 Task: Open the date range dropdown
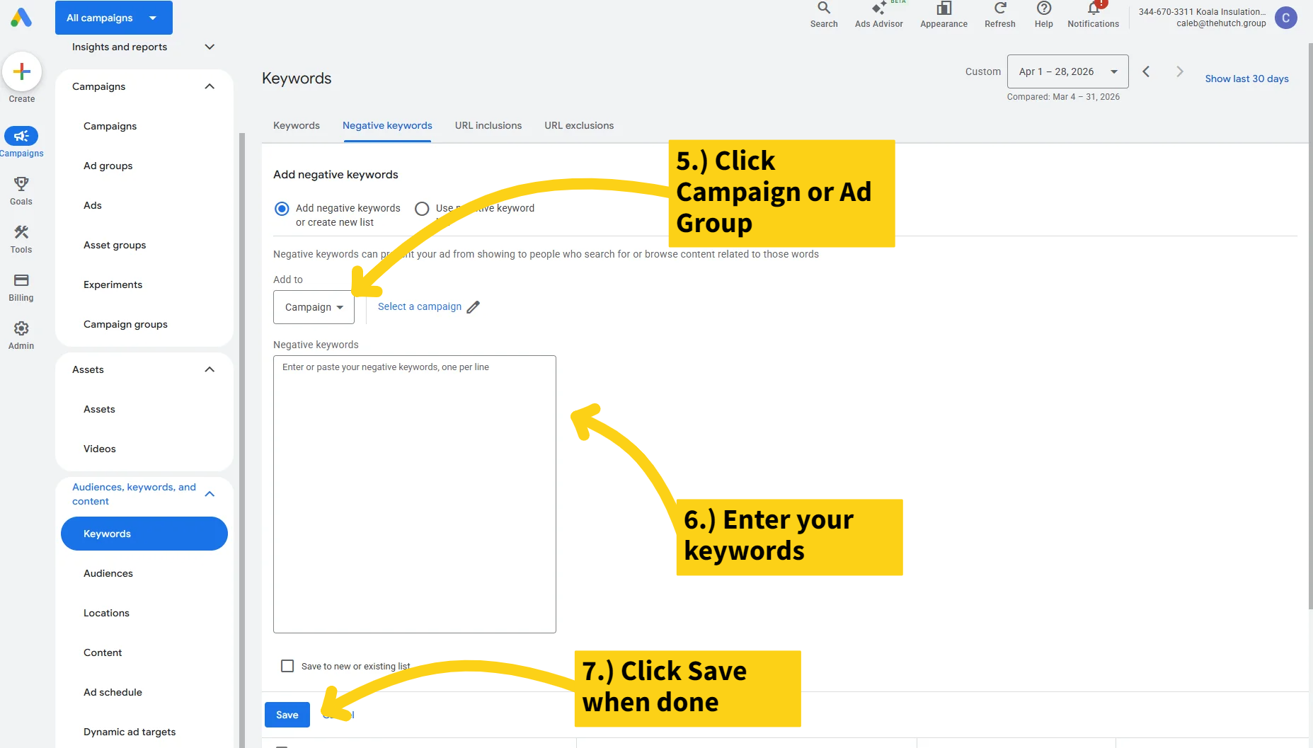(x=1067, y=71)
